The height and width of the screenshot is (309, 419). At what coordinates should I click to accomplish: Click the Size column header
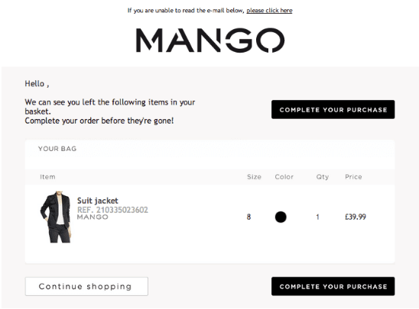click(254, 177)
